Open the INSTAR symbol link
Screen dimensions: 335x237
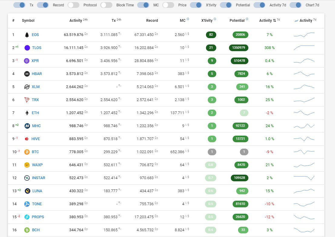pyautogui.click(x=38, y=178)
